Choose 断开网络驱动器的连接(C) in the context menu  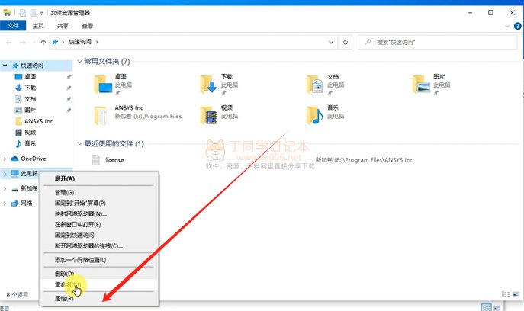click(99, 246)
